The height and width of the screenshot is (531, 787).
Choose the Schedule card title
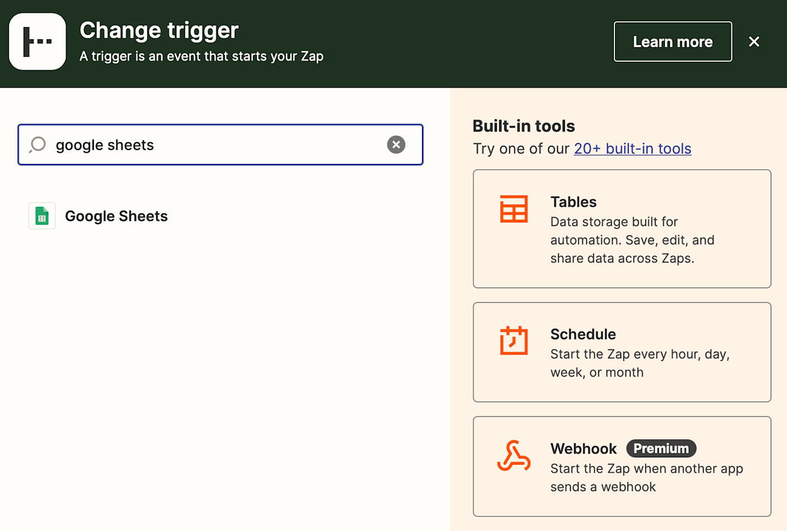tap(583, 334)
